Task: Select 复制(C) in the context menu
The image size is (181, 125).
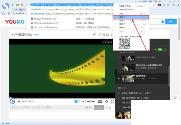Action: pos(131,17)
